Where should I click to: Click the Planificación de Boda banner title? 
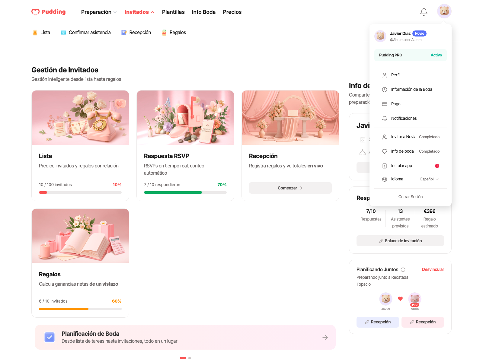point(90,334)
